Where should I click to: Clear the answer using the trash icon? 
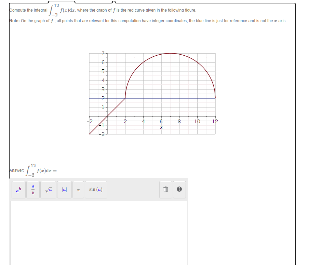[x=165, y=189]
